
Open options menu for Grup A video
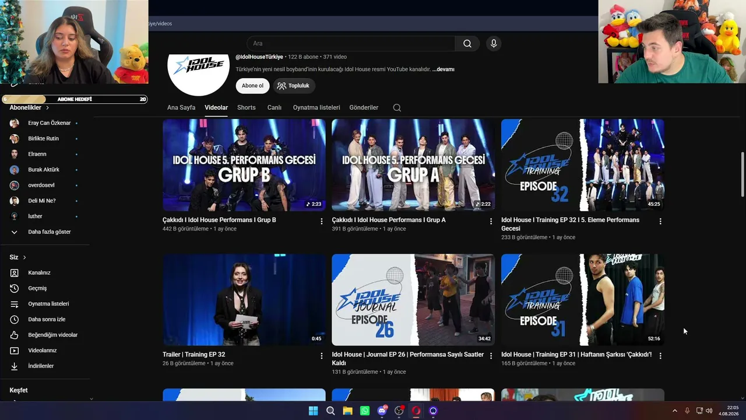pyautogui.click(x=491, y=222)
